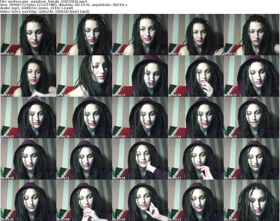Click the thumbnail at 00:11:36

pos(28,200)
